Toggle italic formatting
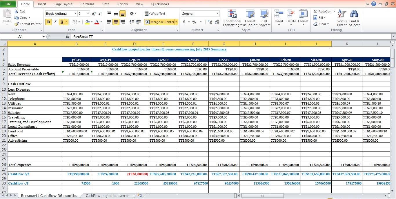396x199 pixels. (x=55, y=22)
